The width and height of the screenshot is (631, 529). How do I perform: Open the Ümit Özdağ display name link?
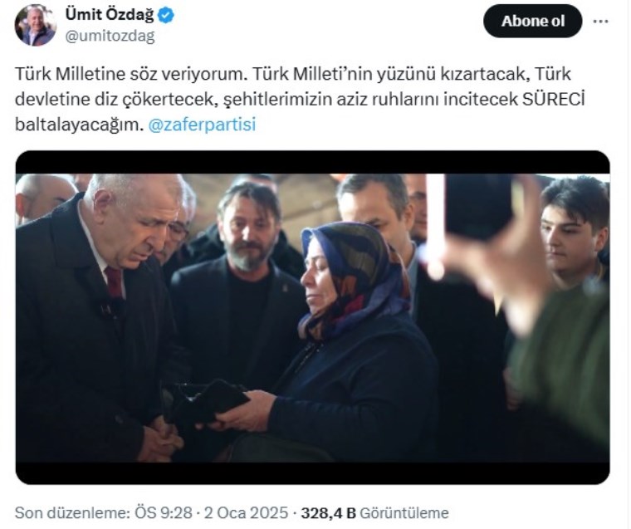110,15
